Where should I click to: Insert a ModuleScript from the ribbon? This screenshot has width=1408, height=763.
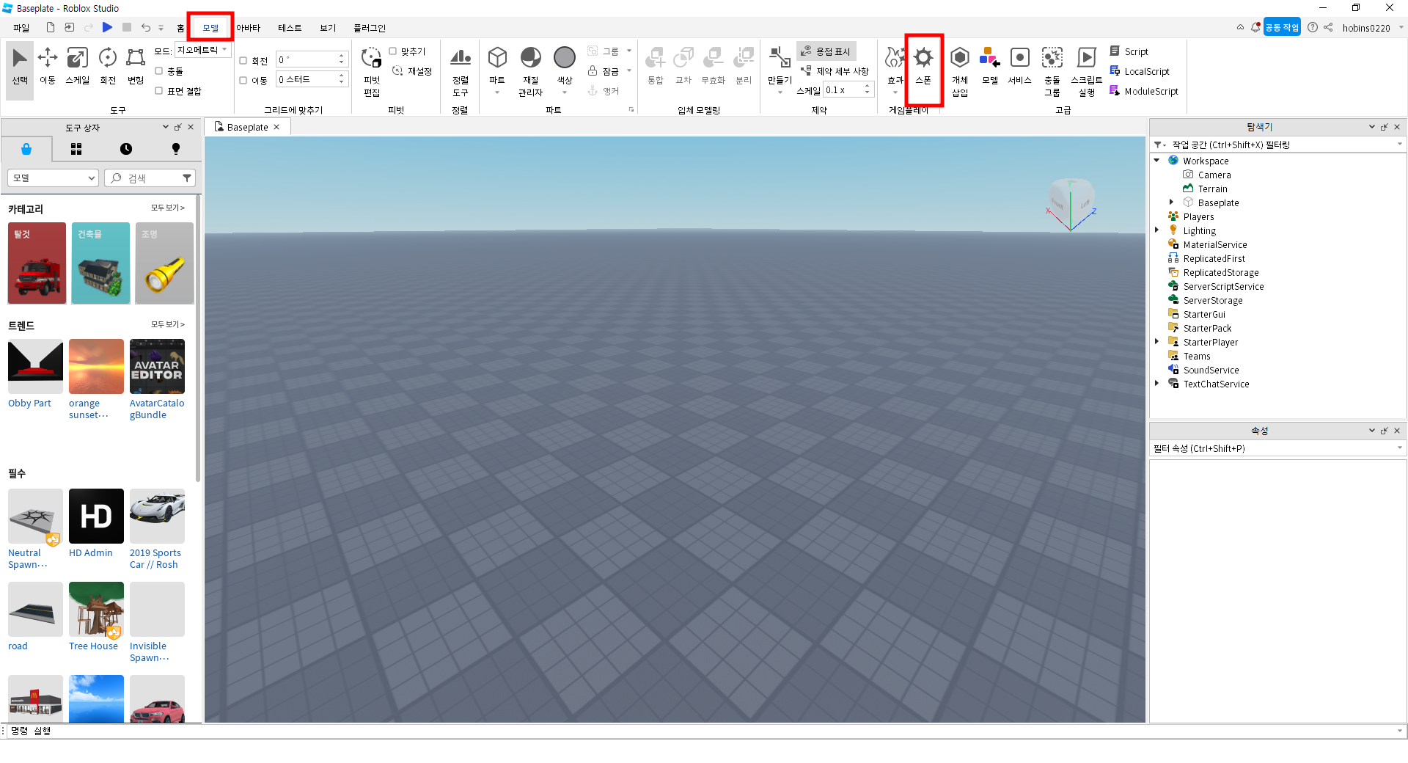point(1143,91)
